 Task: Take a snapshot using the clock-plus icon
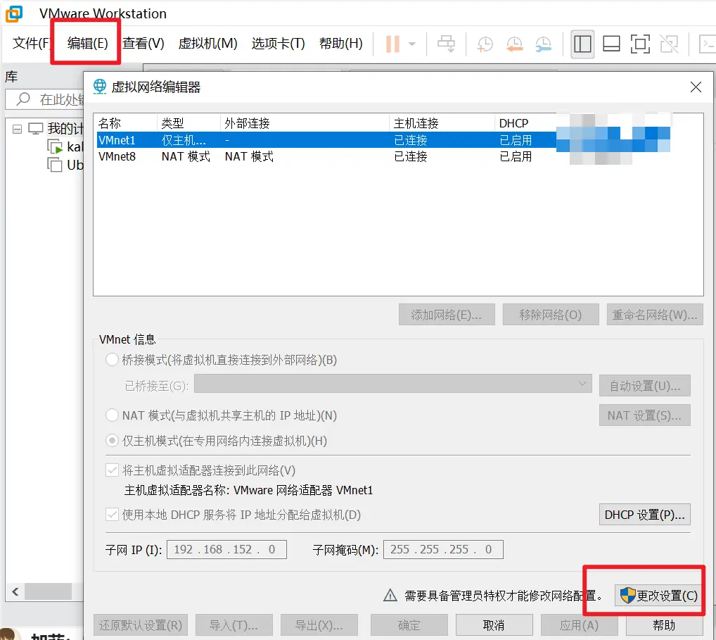pos(485,44)
